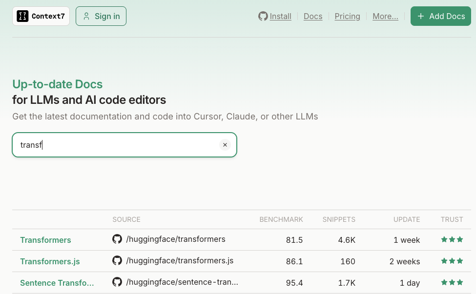This screenshot has height=294, width=476.
Task: Click benchmark value 95.4
Action: pos(294,283)
